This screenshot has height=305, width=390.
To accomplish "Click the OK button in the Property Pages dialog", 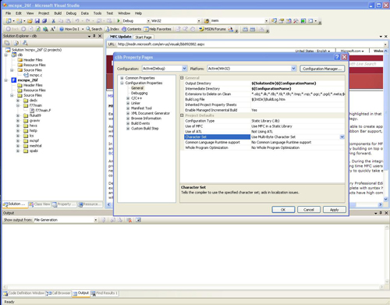I will pos(283,210).
